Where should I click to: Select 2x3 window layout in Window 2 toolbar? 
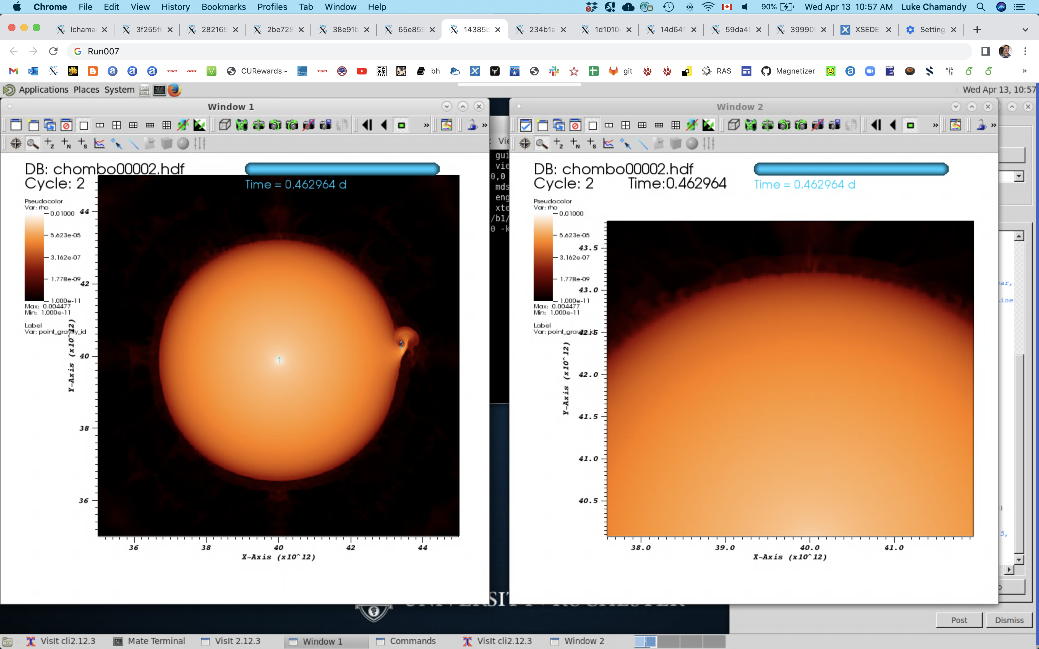pyautogui.click(x=642, y=125)
